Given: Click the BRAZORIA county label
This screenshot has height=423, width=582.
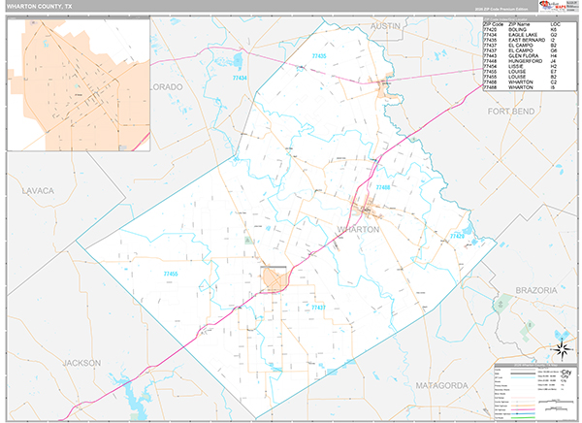Looking at the screenshot, I should click(536, 290).
